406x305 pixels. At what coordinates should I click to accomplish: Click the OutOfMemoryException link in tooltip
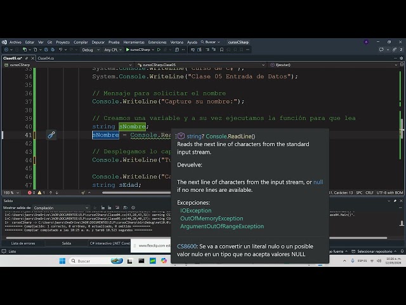(211, 219)
